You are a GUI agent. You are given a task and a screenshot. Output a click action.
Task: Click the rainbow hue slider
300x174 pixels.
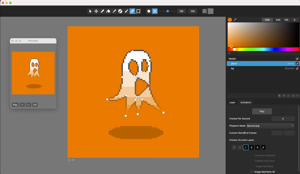point(263,49)
